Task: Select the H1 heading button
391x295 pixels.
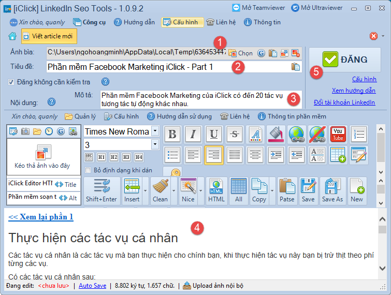Action: [101, 157]
